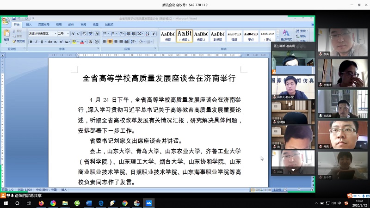Apply the 标题 2 style
This screenshot has width=370, height=208.
tap(201, 36)
